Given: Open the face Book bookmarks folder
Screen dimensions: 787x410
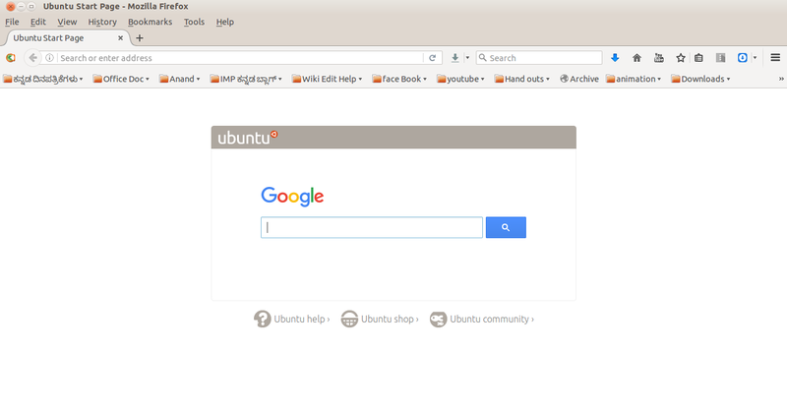Looking at the screenshot, I should tap(399, 79).
